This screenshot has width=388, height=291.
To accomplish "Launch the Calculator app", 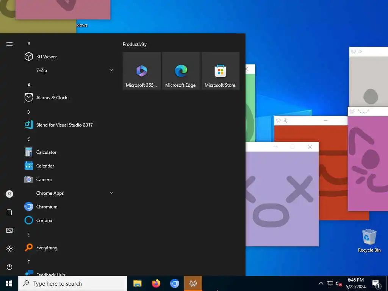I will 69,152.
